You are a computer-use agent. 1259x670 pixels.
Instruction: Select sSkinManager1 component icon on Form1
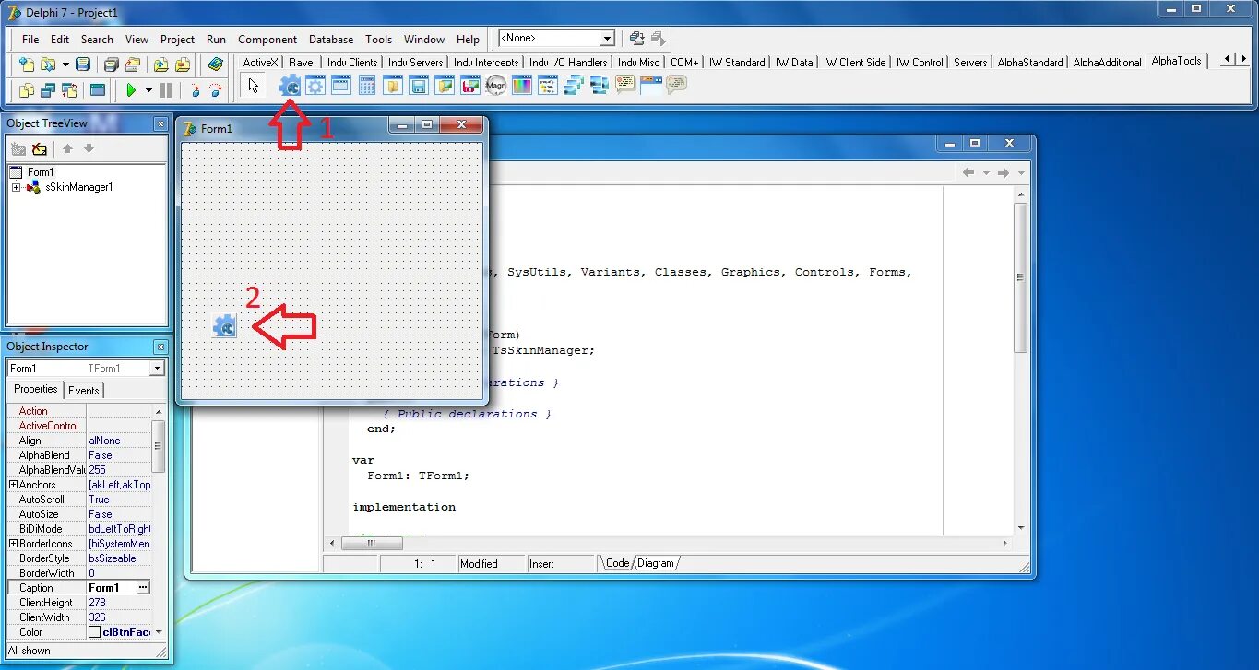225,325
